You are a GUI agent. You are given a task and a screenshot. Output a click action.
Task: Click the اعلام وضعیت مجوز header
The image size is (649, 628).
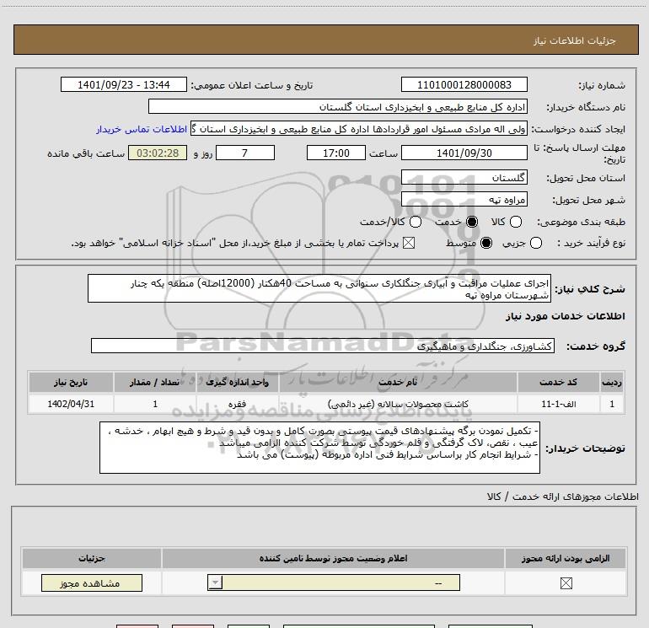point(333,558)
